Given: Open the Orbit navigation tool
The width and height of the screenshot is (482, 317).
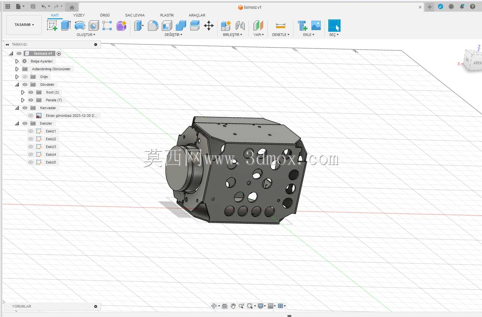Looking at the screenshot, I should pyautogui.click(x=214, y=306).
